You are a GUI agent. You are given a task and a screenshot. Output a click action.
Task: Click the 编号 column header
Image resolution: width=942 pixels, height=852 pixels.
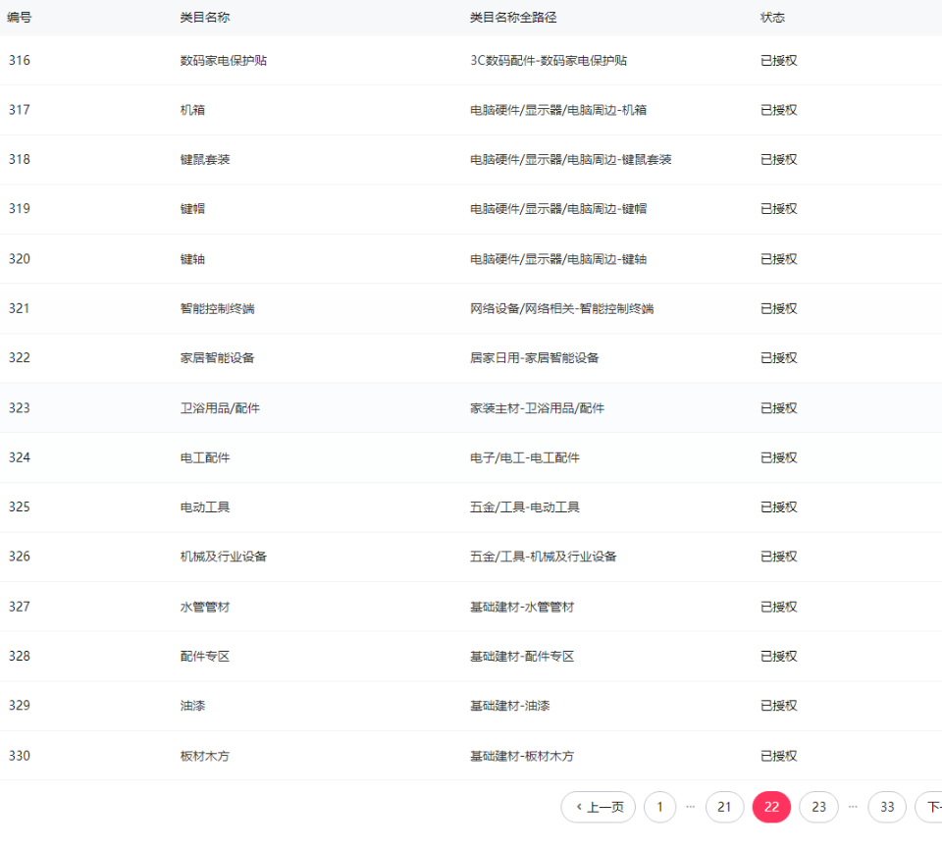click(x=20, y=18)
